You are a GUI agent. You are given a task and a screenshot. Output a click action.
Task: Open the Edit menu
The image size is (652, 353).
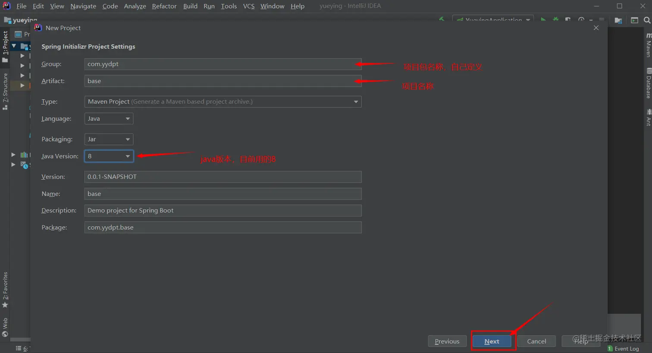point(38,6)
